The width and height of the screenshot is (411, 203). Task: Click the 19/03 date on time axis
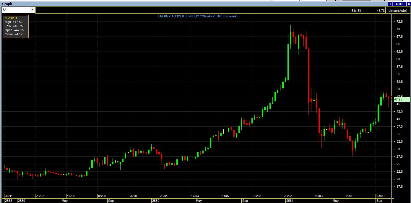point(319,196)
